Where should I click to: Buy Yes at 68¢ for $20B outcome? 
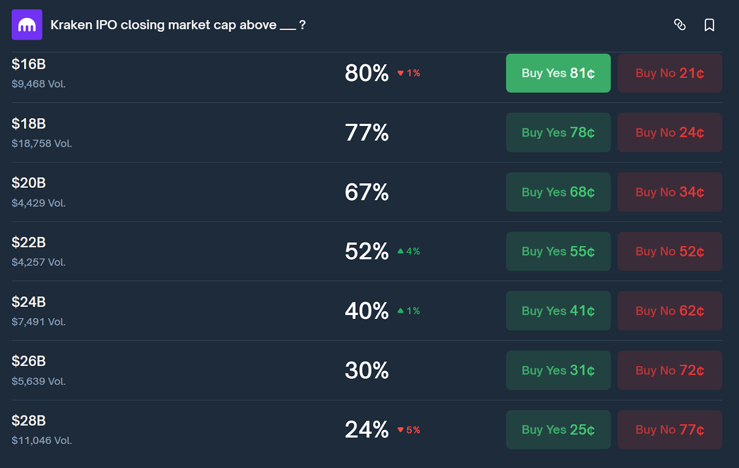pyautogui.click(x=558, y=192)
